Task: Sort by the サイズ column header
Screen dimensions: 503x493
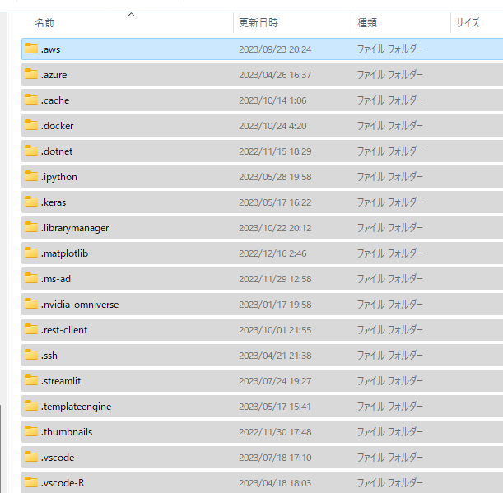Action: 468,23
